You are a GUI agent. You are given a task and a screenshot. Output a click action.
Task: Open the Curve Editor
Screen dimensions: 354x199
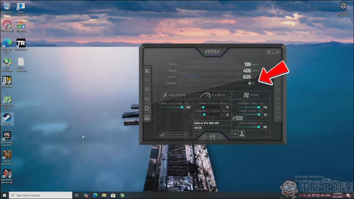[x=174, y=135]
